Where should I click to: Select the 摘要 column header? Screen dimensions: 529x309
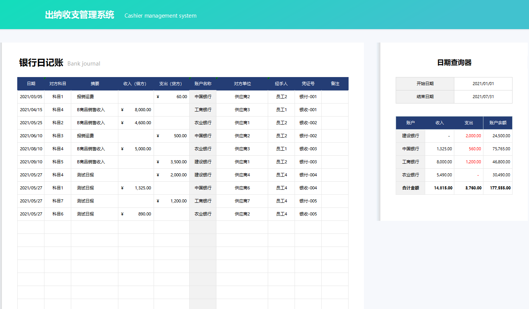coord(95,84)
